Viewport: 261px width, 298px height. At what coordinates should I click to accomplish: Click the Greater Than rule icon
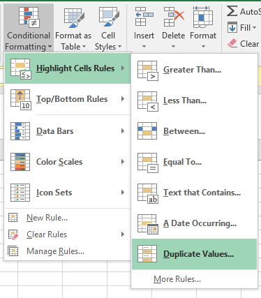tap(148, 70)
